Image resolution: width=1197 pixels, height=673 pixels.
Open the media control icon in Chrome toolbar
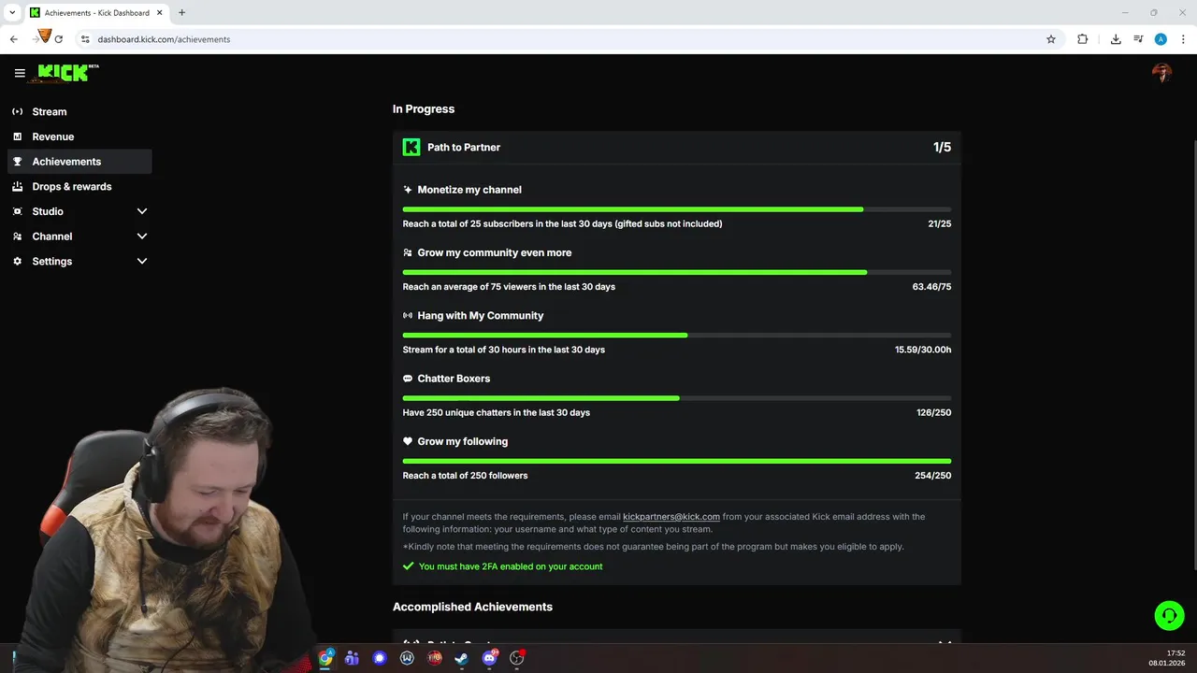[x=1138, y=39]
